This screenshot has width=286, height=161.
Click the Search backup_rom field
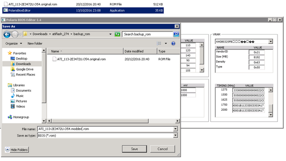(x=147, y=34)
